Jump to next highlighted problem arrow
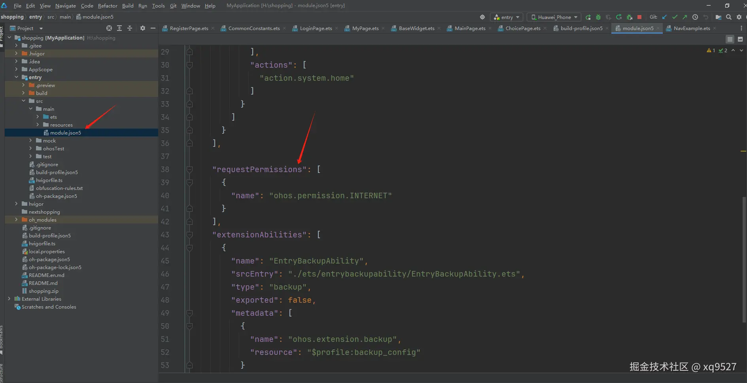Viewport: 747px width, 383px height. pyautogui.click(x=741, y=50)
